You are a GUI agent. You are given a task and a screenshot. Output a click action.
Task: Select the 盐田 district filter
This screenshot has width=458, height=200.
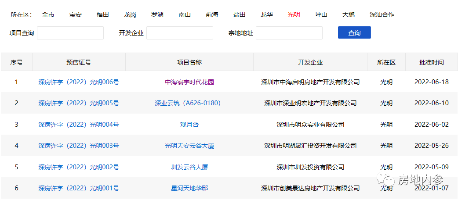click(239, 14)
